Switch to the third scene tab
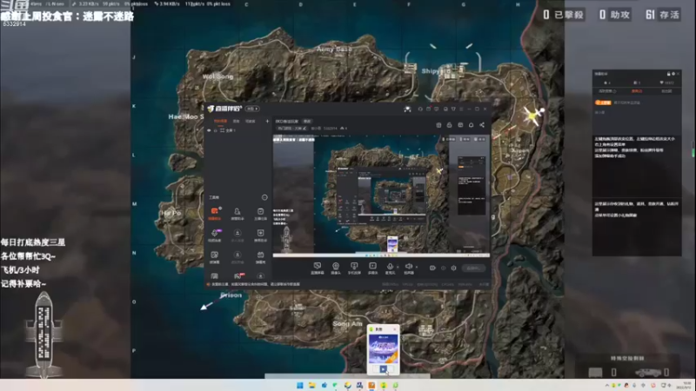696x391 pixels. (x=250, y=121)
